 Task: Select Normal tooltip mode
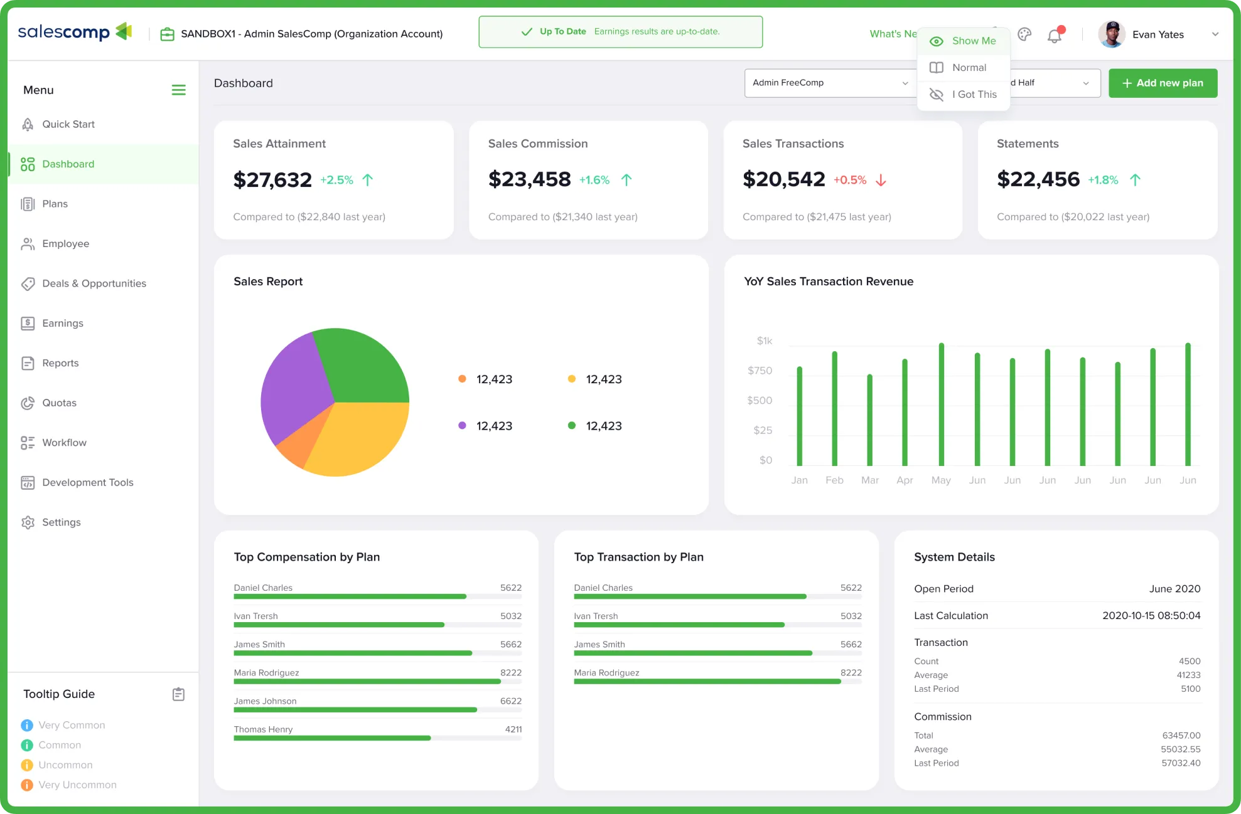(964, 68)
